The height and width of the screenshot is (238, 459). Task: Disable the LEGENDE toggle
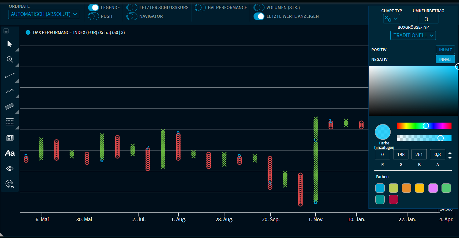94,7
